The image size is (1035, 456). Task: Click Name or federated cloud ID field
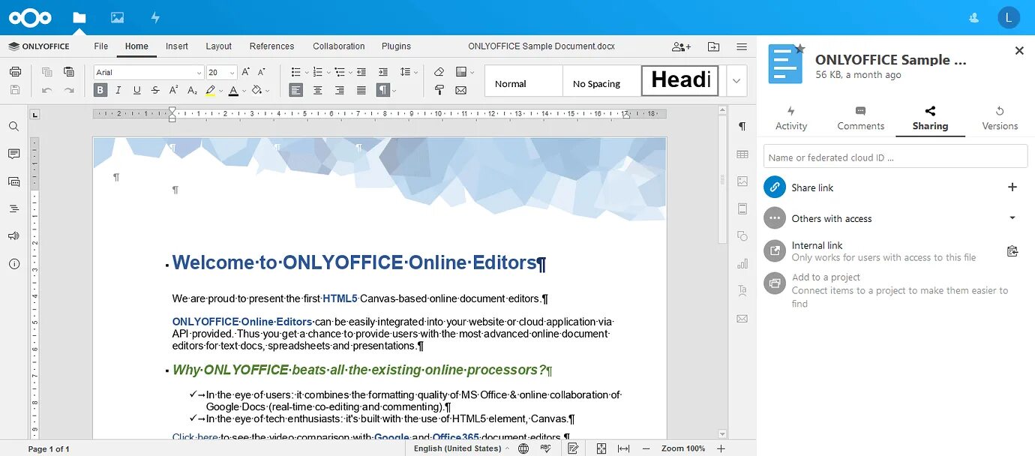[x=895, y=157]
